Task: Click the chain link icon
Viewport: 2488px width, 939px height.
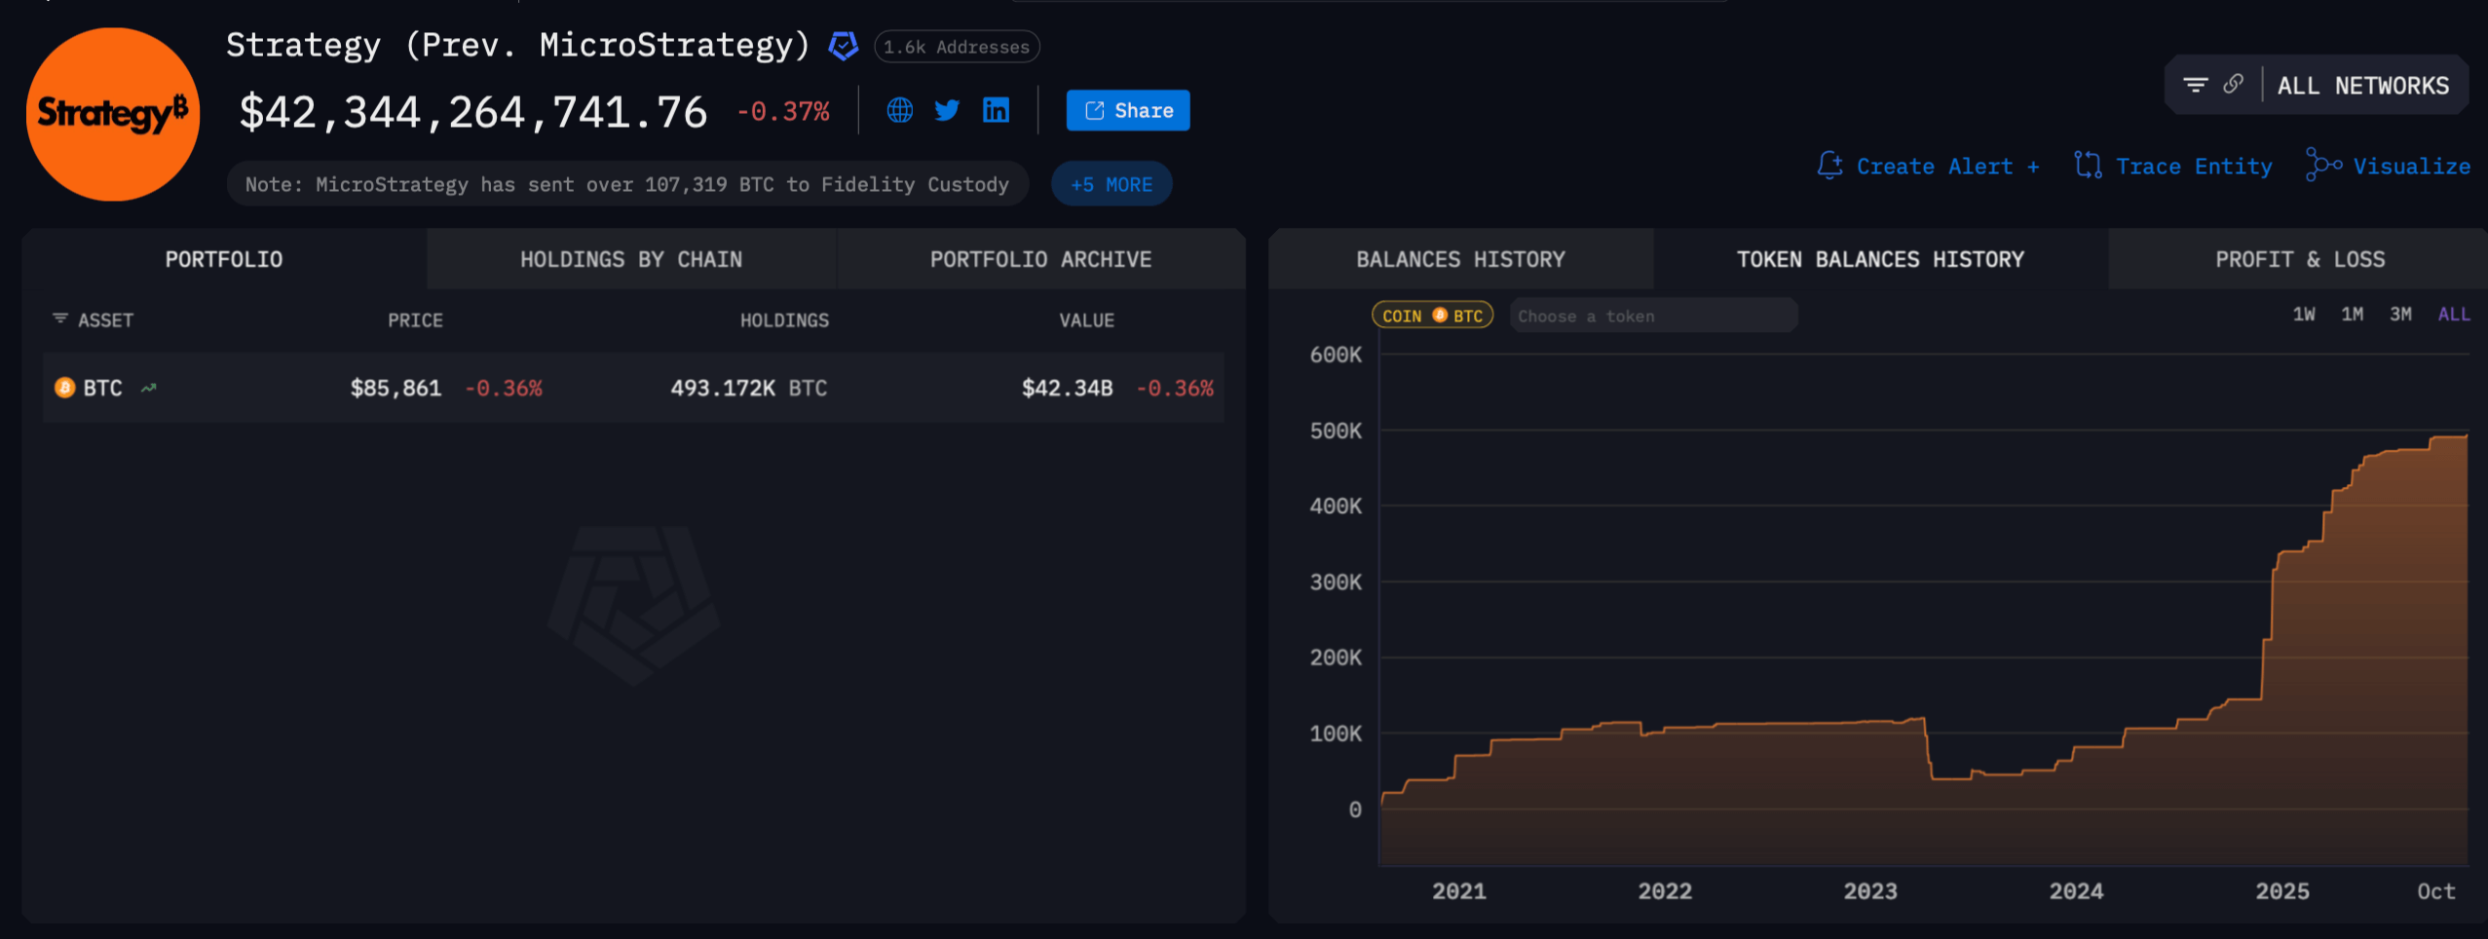Action: click(2234, 85)
